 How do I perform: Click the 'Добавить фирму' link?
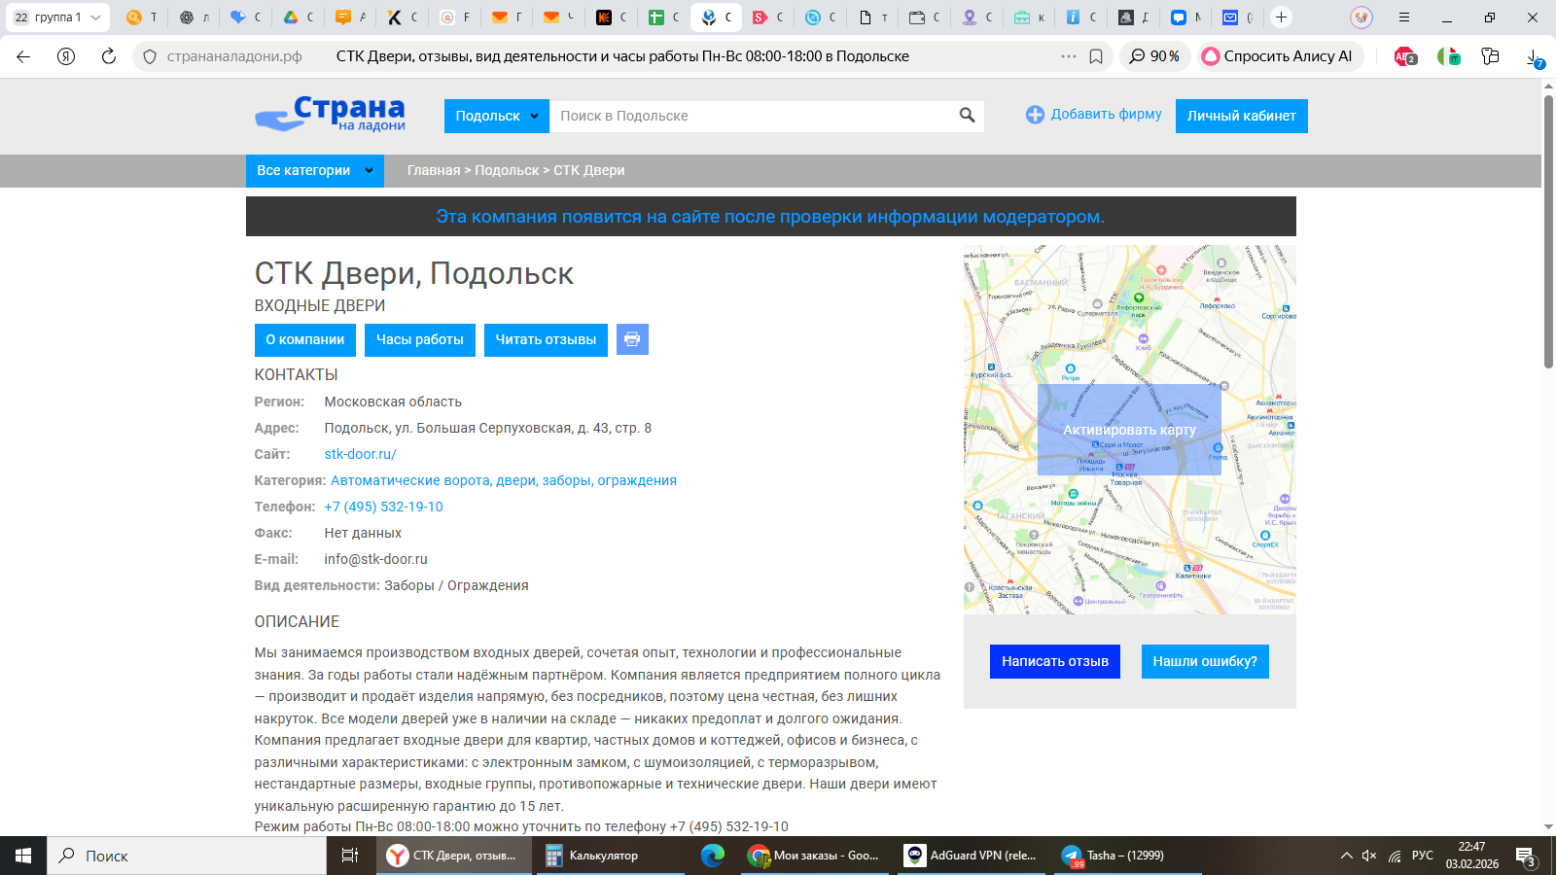[x=1094, y=114]
